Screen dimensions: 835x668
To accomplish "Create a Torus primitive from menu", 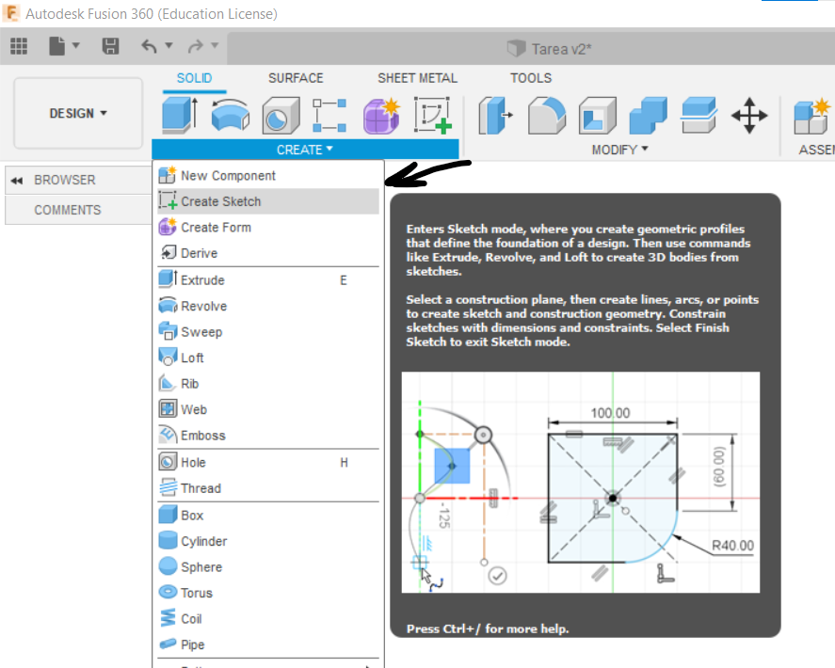I will pos(268,593).
